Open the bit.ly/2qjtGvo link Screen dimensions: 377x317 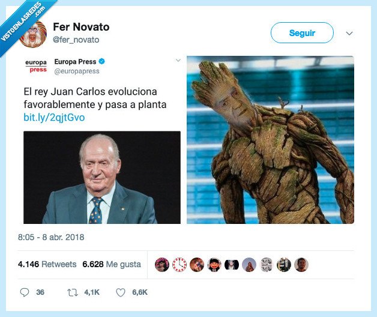(x=54, y=117)
